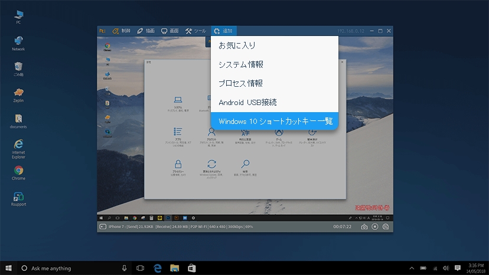Screen dimensions: 489x275
Task: Click the battery tray icon
Action: [423, 268]
